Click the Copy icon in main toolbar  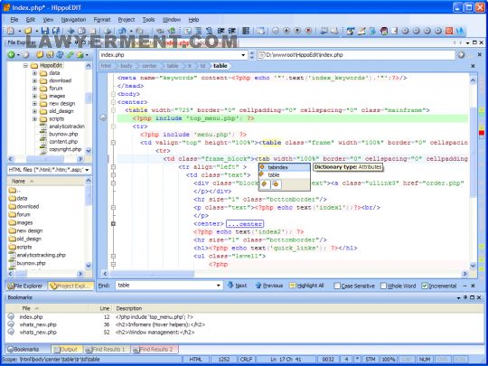(x=82, y=31)
